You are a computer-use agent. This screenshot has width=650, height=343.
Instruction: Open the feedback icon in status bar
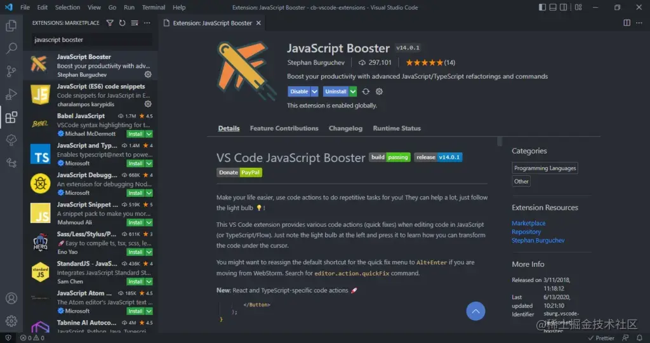pyautogui.click(x=625, y=338)
